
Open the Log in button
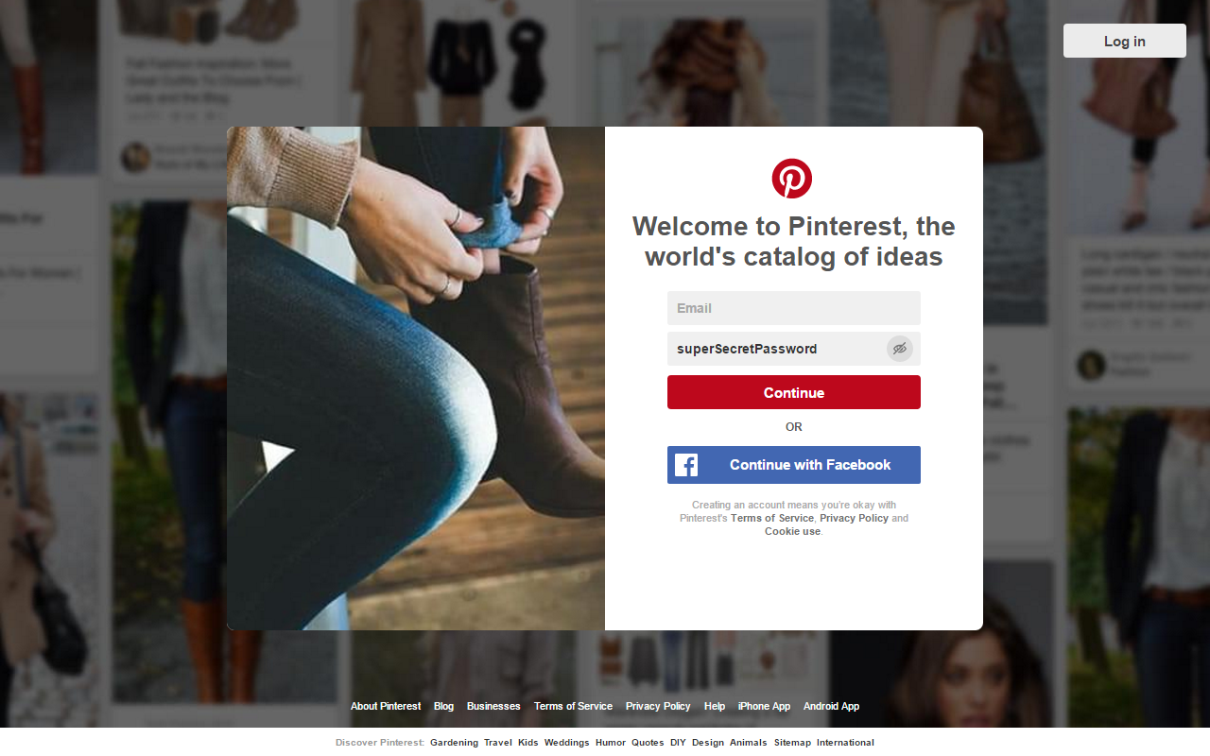coord(1125,41)
